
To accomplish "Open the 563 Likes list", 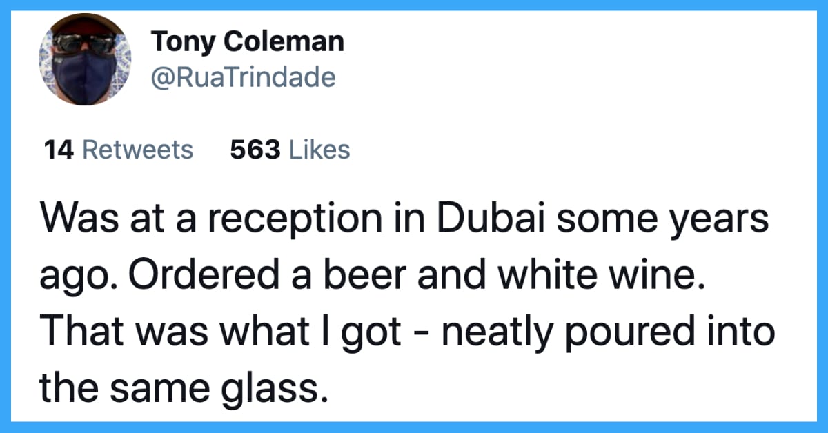I will [x=290, y=150].
